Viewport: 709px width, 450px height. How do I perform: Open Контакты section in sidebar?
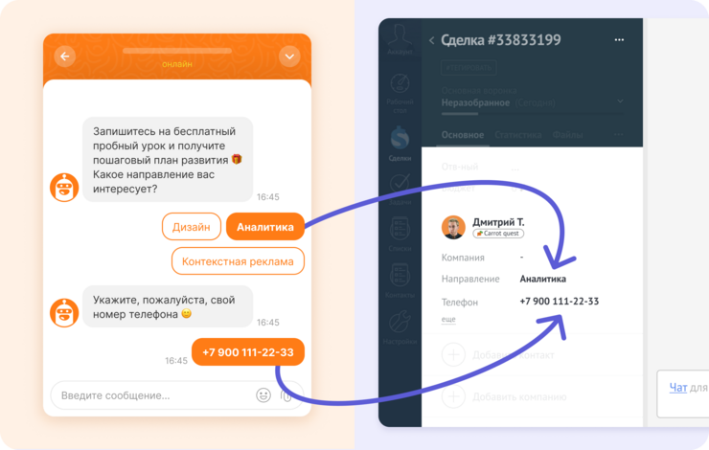coord(400,281)
